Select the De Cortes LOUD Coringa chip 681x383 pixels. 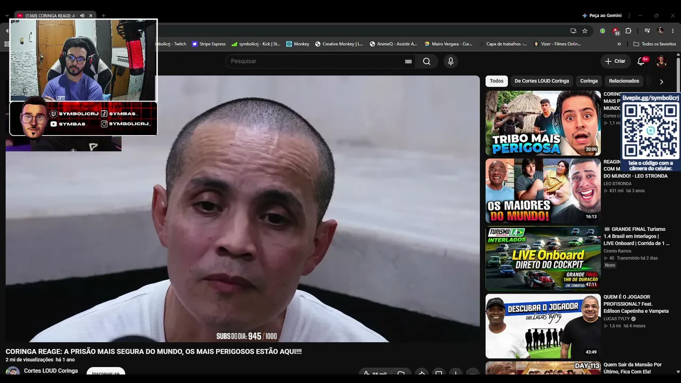(x=542, y=81)
